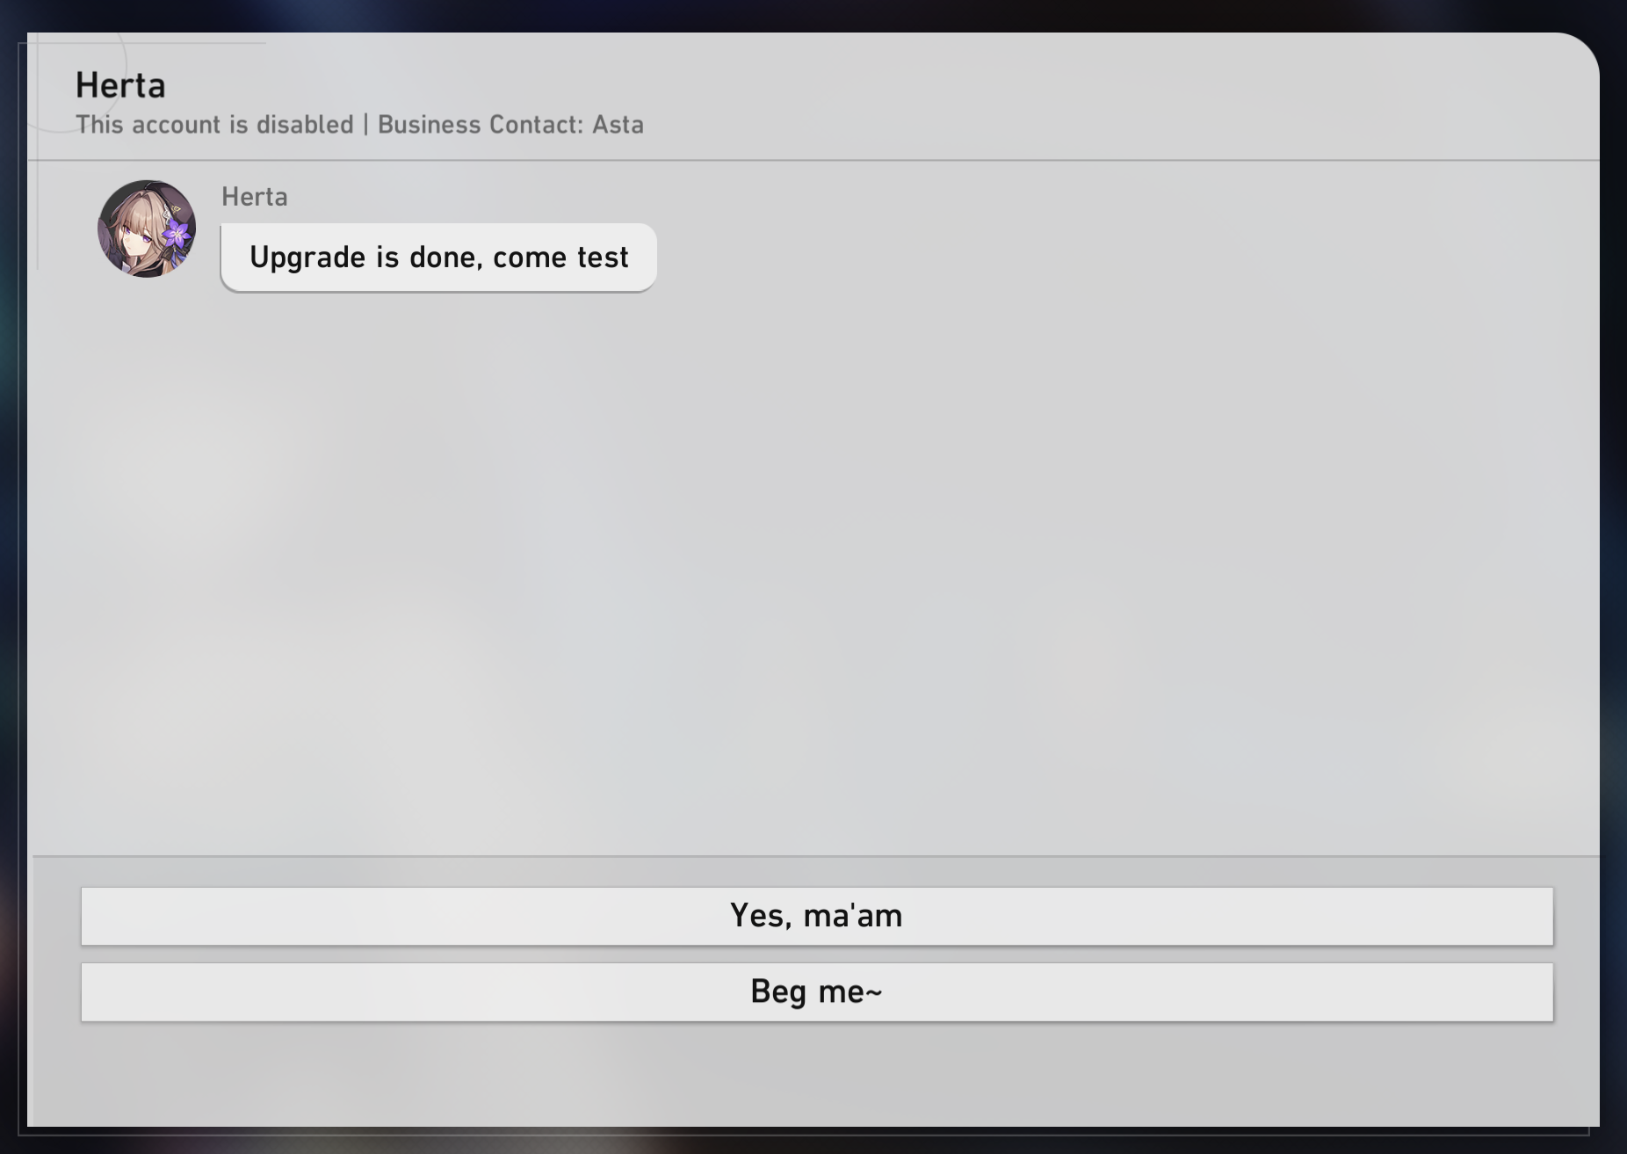The width and height of the screenshot is (1627, 1154).
Task: Click the Herta sender label above the message
Action: pos(255,197)
